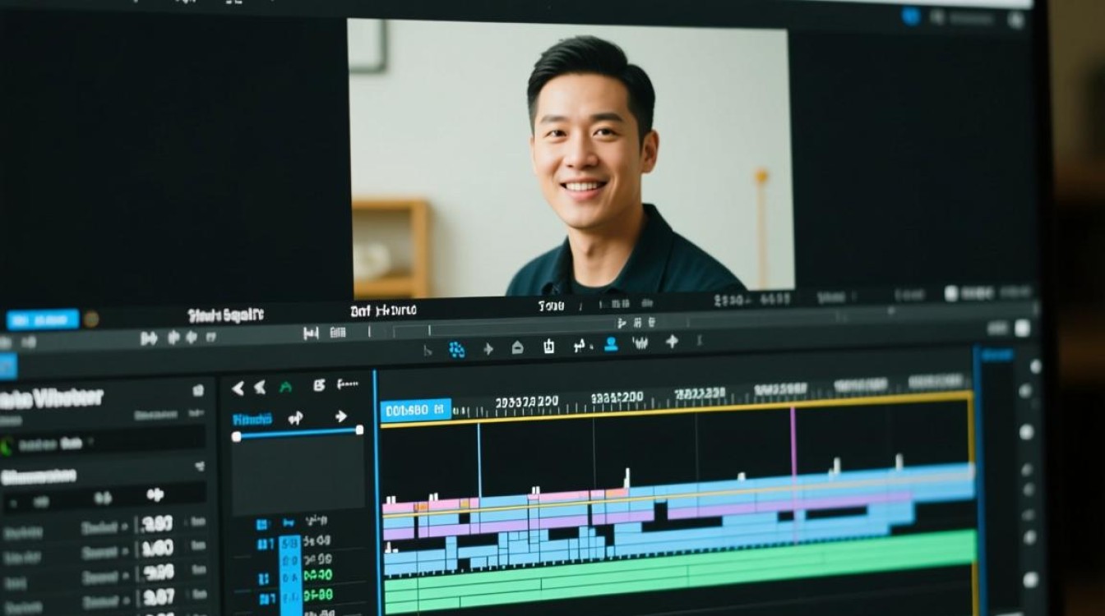Toggle the orange circle indicator next to blue button
The width and height of the screenshot is (1105, 616).
(91, 319)
